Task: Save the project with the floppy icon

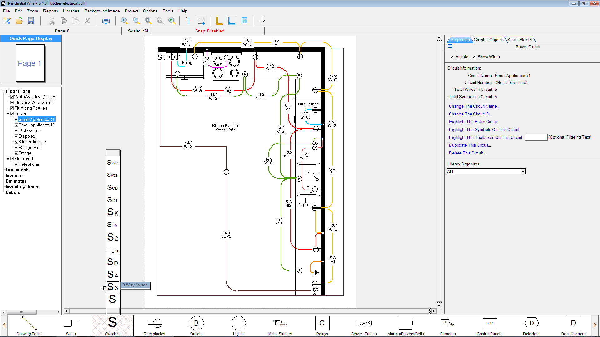Action: coord(31,21)
